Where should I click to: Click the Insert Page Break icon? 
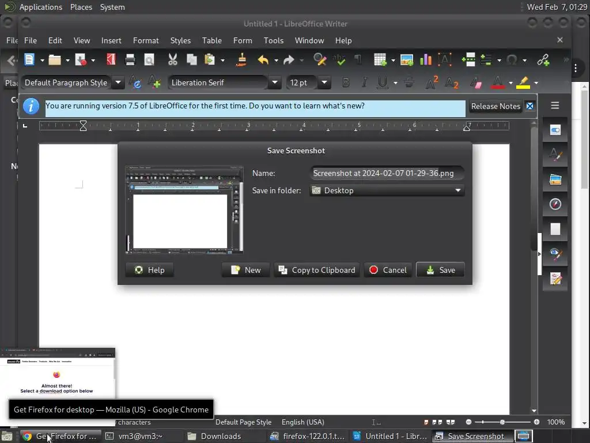click(x=468, y=59)
